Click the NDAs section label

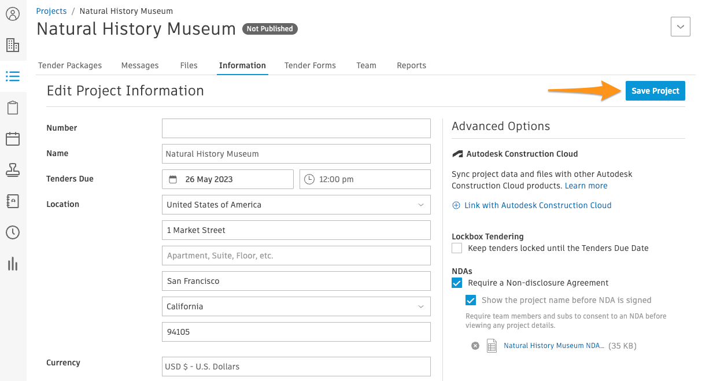(x=462, y=271)
